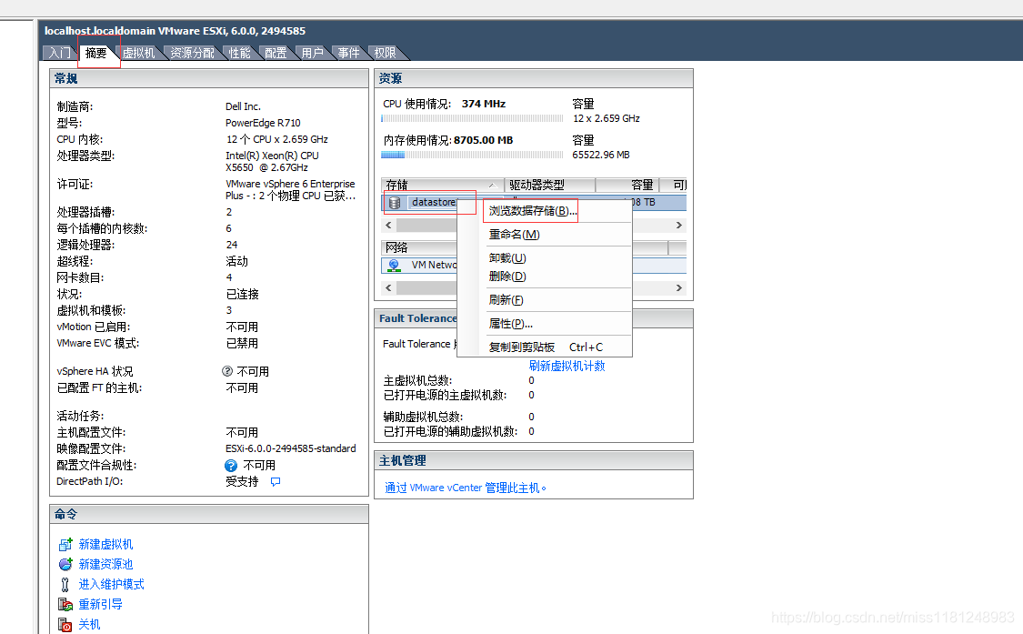The width and height of the screenshot is (1023, 634).
Task: Click the 进入维护模式 (Enter Maintenance Mode) link
Action: click(112, 584)
